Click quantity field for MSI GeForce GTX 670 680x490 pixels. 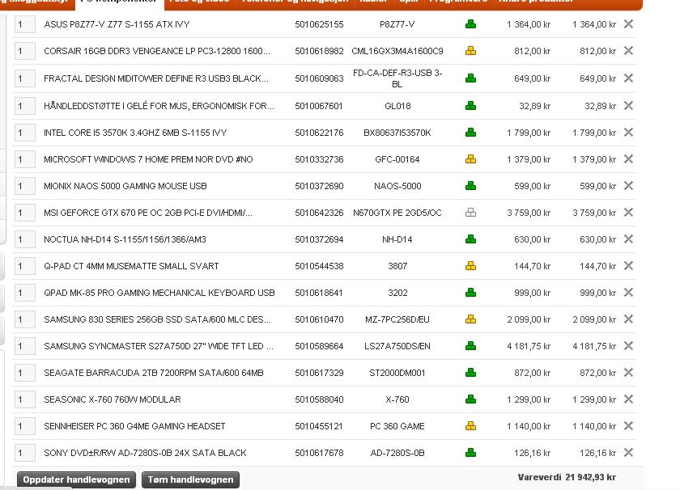[x=25, y=213]
